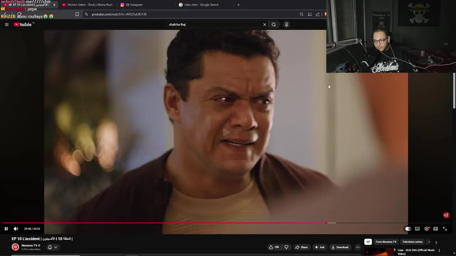The height and width of the screenshot is (256, 456).
Task: Close the EP 10 L'accident tab
Action: coord(54,5)
